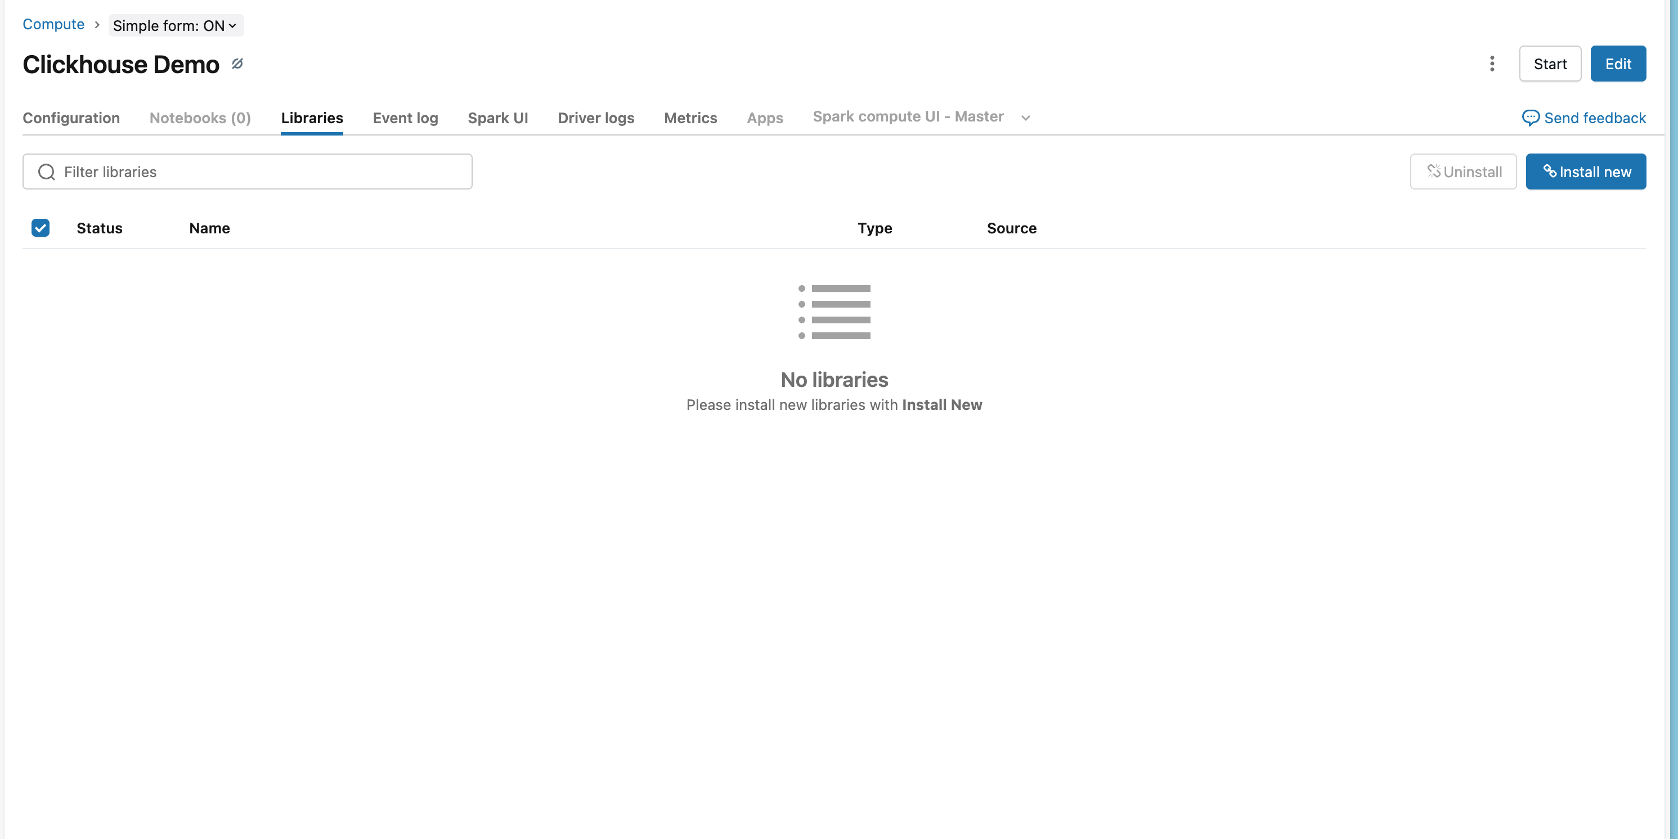Click inside the Filter libraries field
The height and width of the screenshot is (839, 1678).
pos(248,171)
